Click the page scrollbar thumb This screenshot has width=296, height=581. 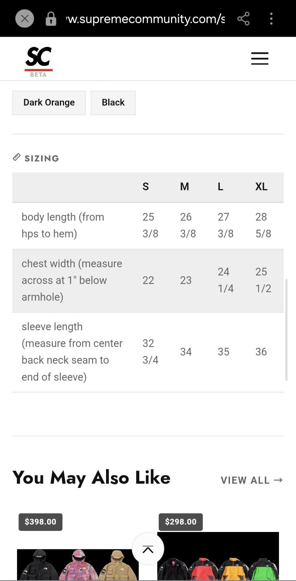[286, 330]
